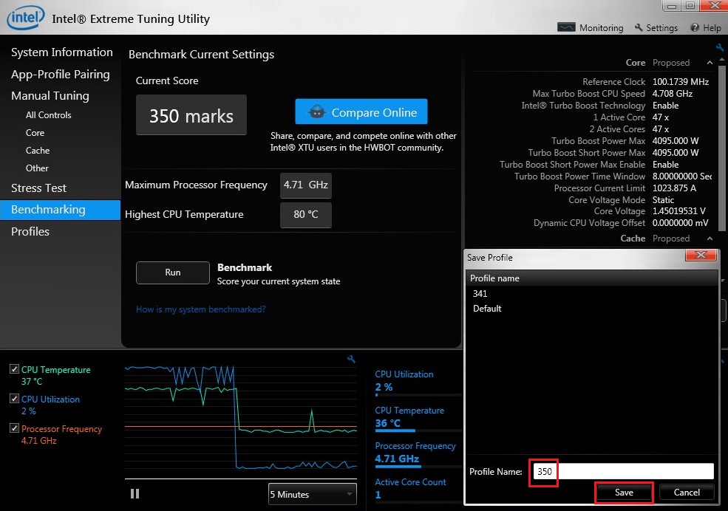Collapse the Cache settings section

(710, 239)
